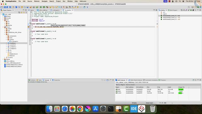This screenshot has width=202, height=114.
Task: Toggle Hide Static Members in Outline toolbar
Action: coord(189,10)
